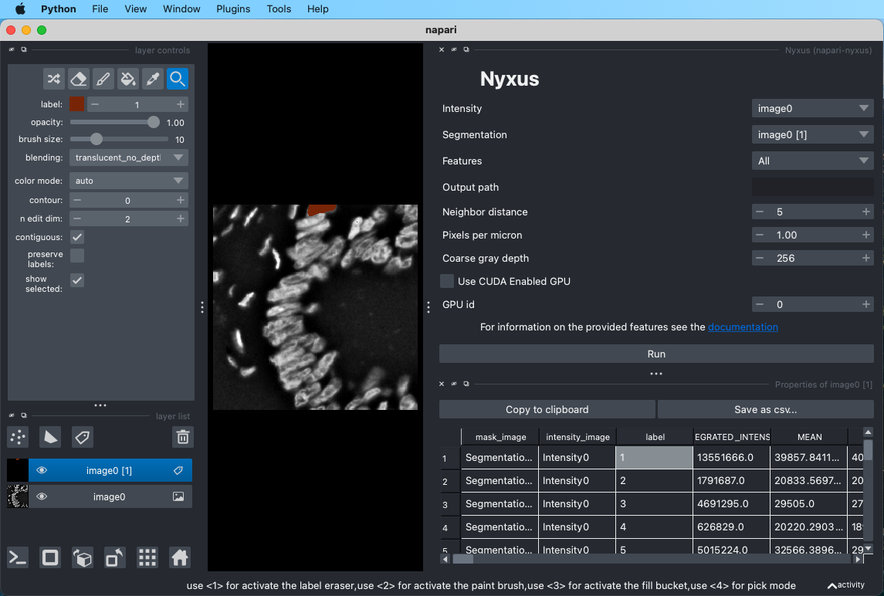Click the opacity slider handle
Viewport: 884px width, 596px height.
154,122
